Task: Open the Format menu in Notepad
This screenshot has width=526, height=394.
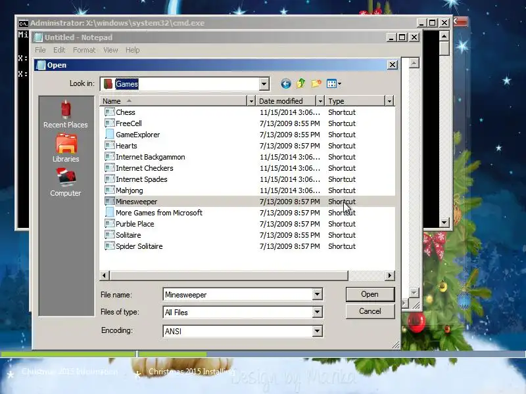Action: pos(84,50)
